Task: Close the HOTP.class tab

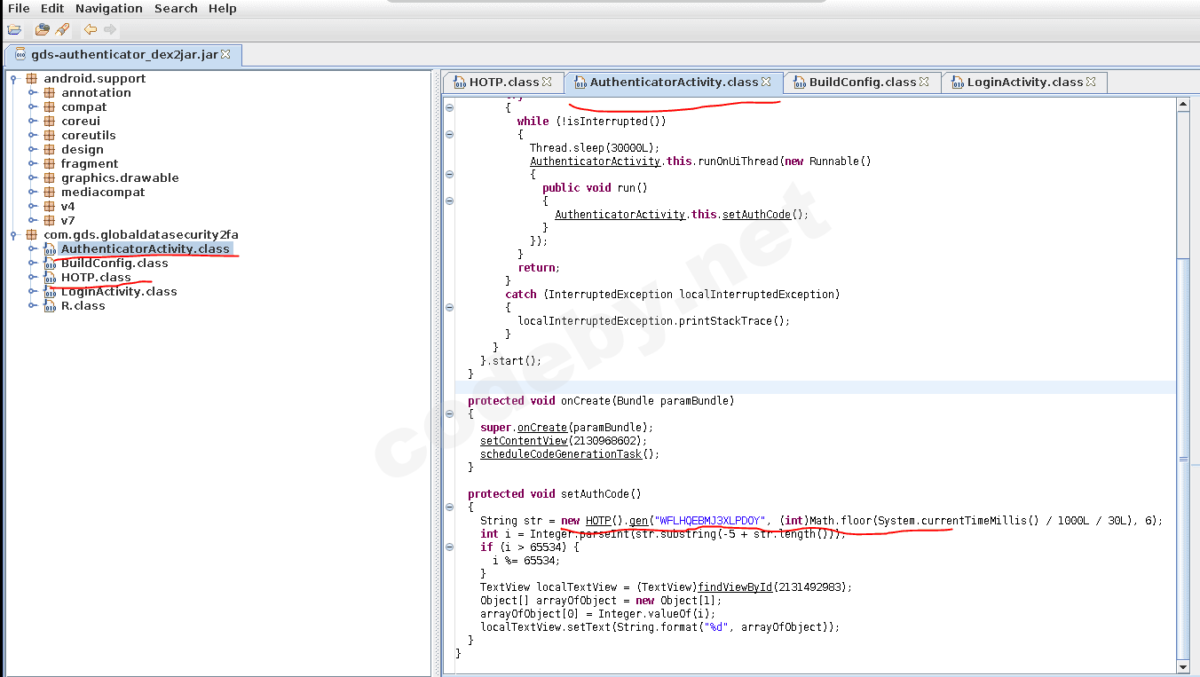Action: [547, 82]
